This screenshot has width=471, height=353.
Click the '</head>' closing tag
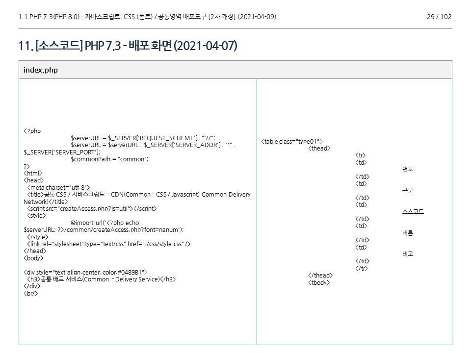(x=35, y=251)
